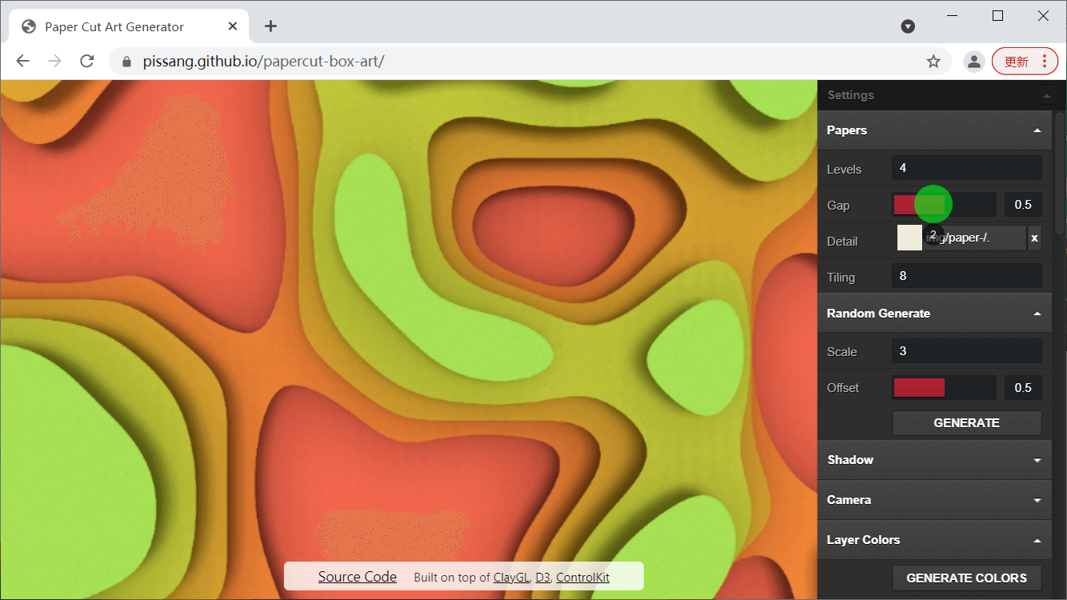1067x600 pixels.
Task: Click the Offset value field
Action: 1023,388
